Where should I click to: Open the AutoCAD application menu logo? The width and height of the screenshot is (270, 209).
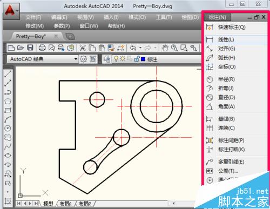pyautogui.click(x=11, y=11)
